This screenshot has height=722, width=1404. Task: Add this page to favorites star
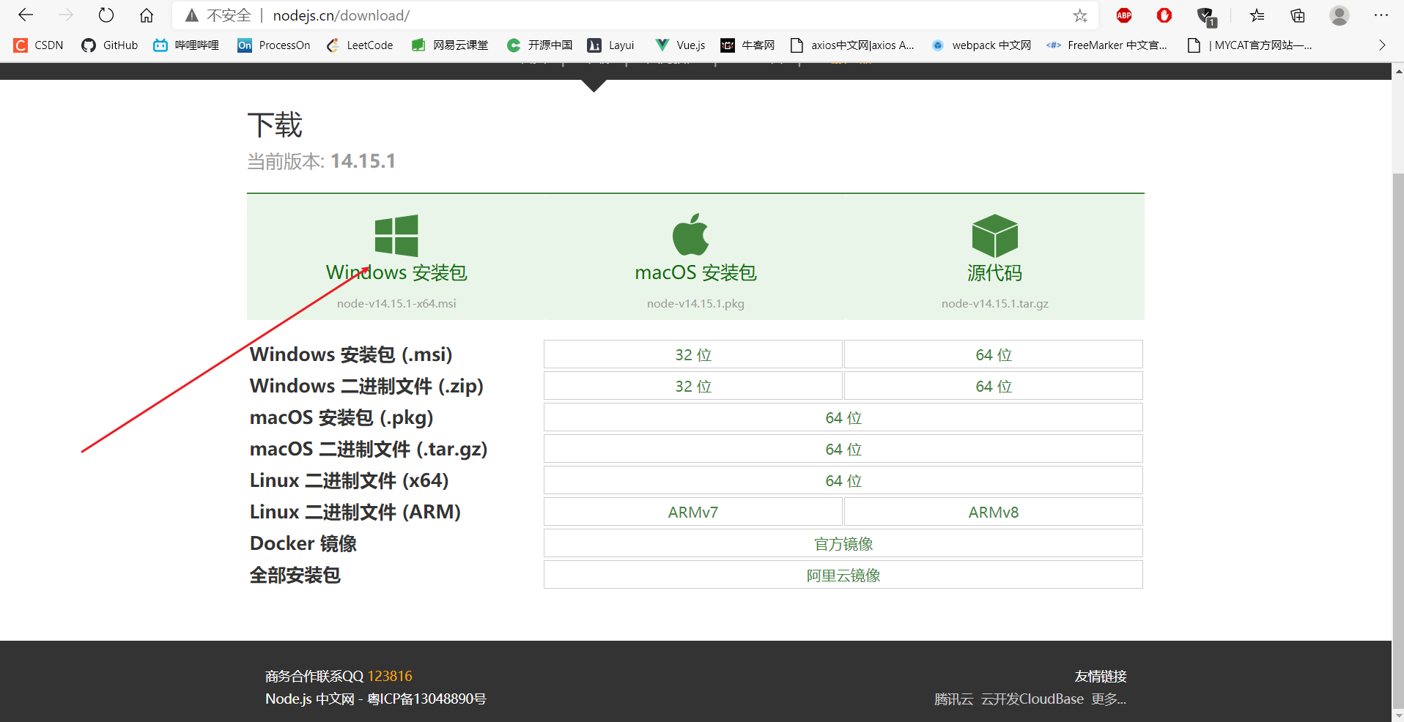(1080, 15)
